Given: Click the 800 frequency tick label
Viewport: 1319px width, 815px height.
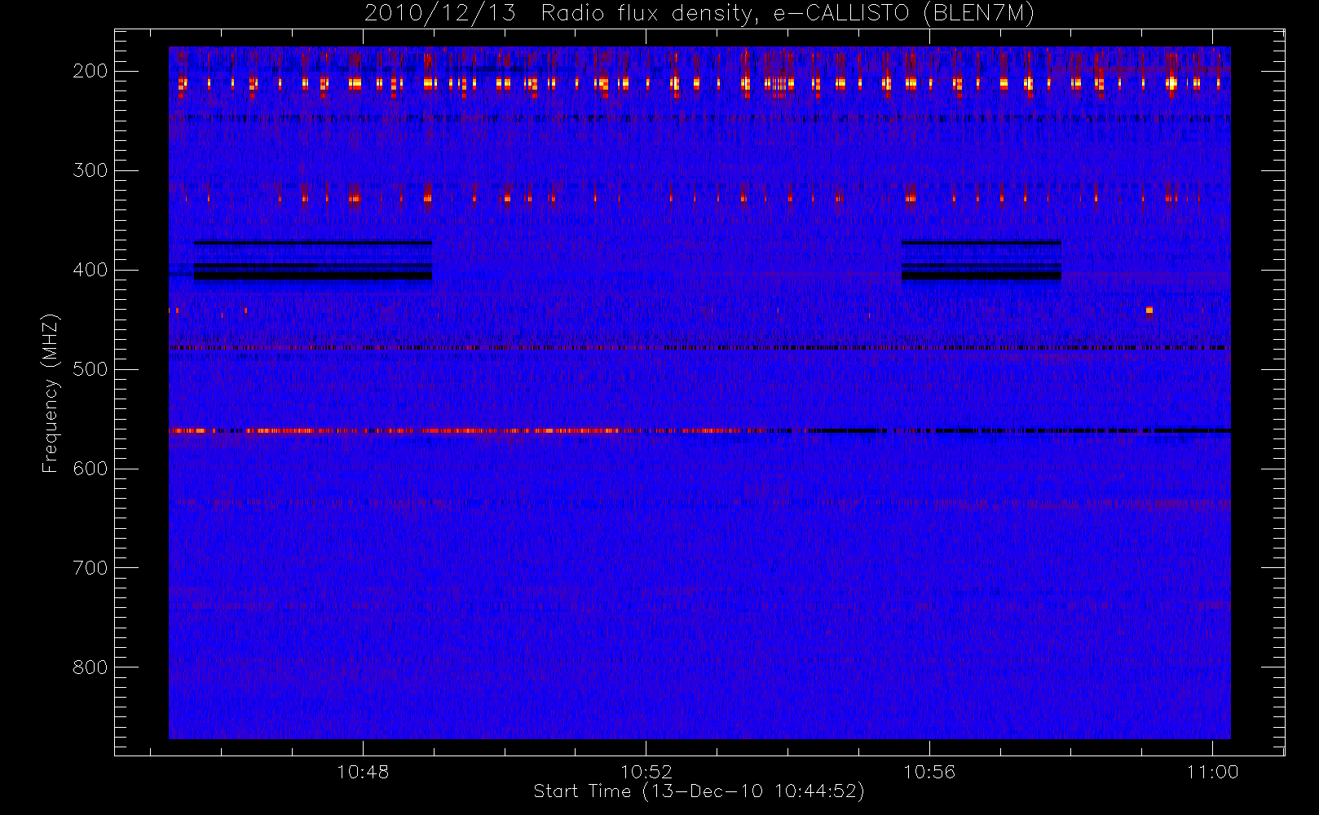Looking at the screenshot, I should (x=90, y=667).
